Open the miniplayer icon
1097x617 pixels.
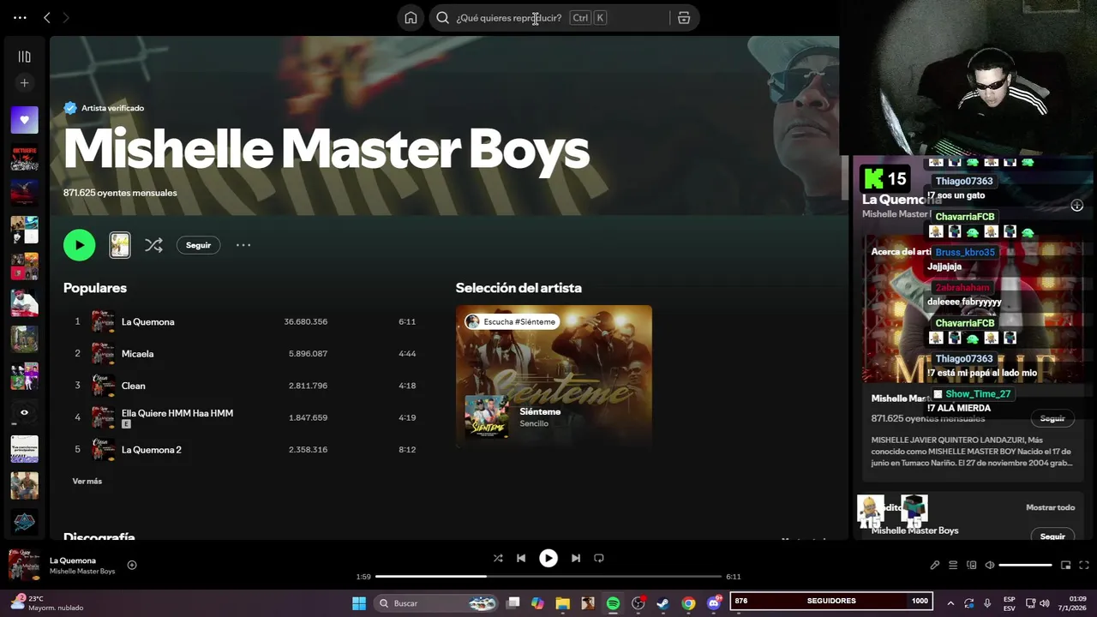pos(1066,565)
